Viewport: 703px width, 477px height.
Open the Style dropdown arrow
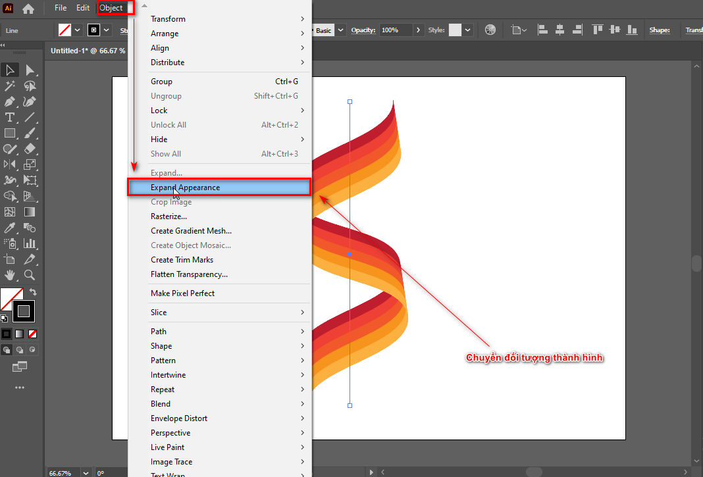point(468,30)
